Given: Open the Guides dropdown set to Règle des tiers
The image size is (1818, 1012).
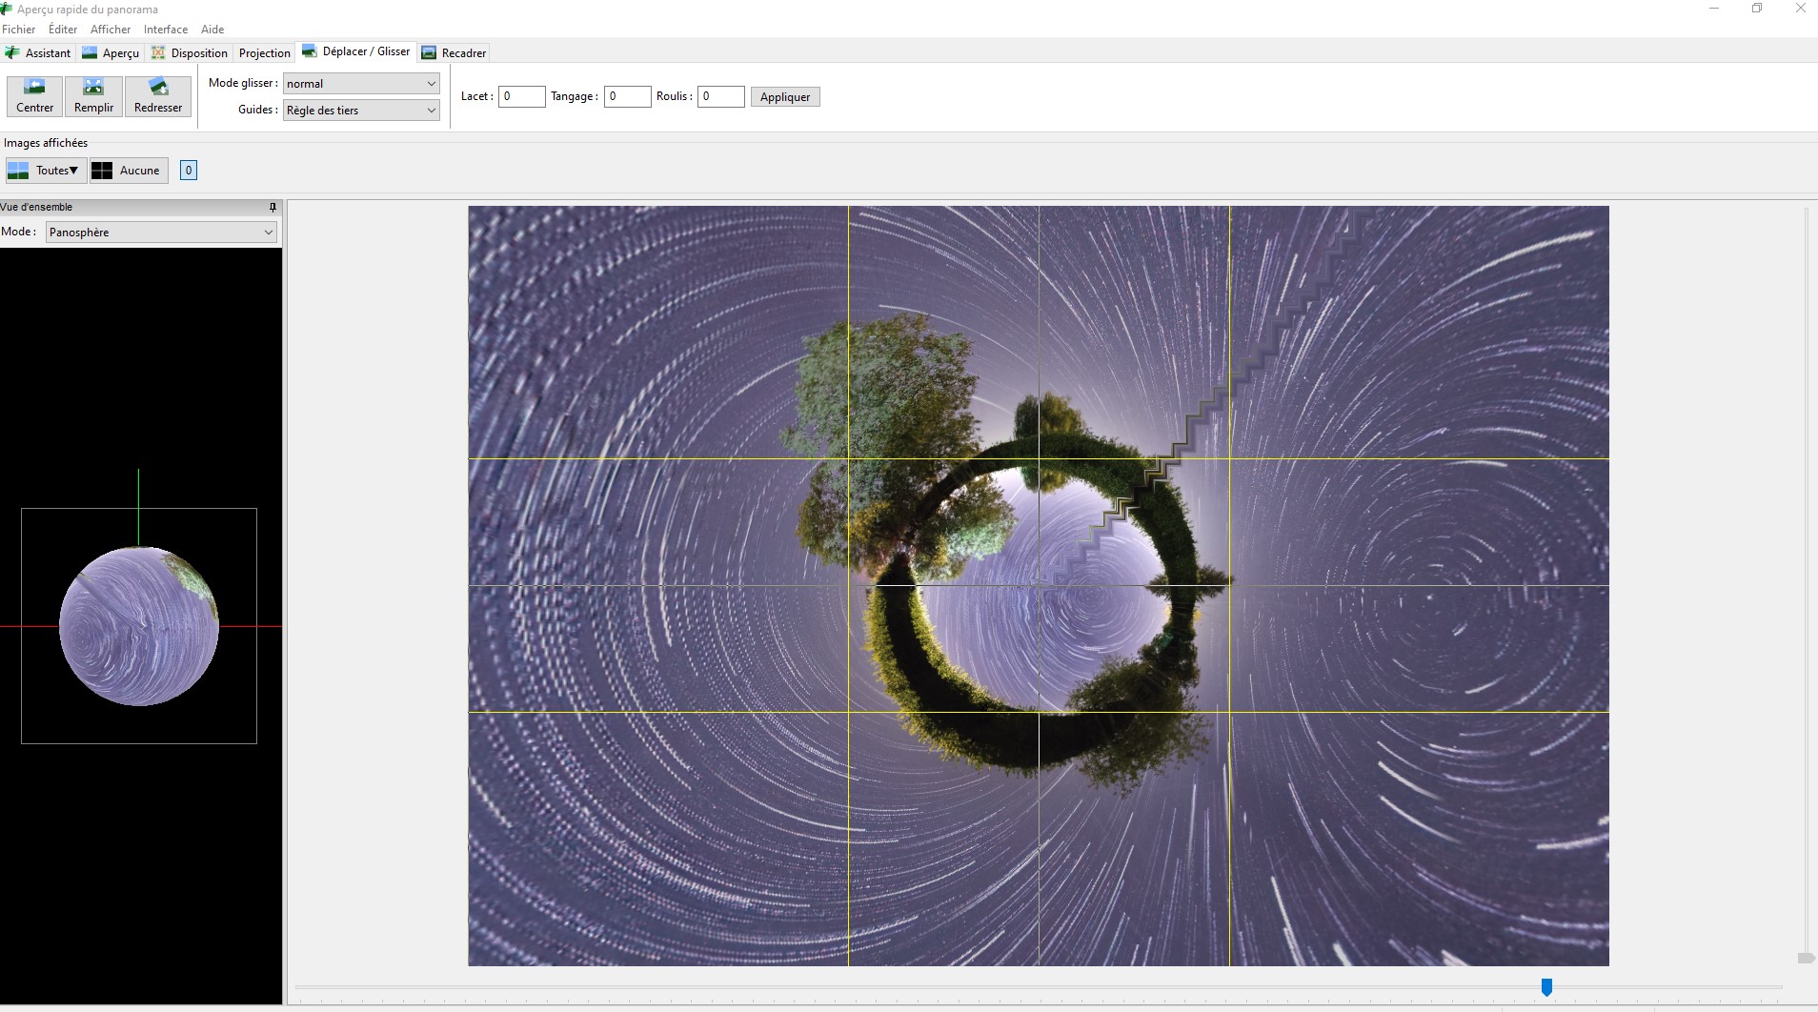Looking at the screenshot, I should click(x=361, y=111).
